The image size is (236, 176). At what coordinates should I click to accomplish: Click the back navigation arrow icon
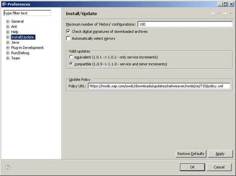213,14
